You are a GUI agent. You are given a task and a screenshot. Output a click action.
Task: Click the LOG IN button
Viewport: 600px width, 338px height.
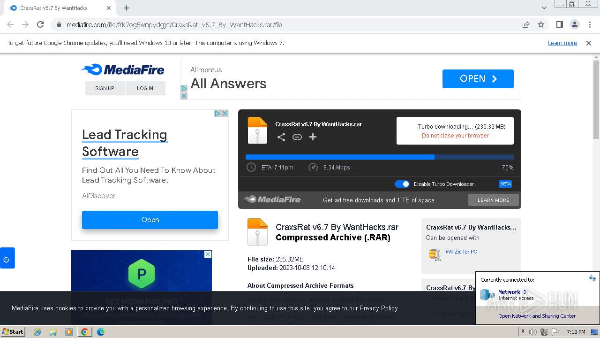tap(145, 88)
